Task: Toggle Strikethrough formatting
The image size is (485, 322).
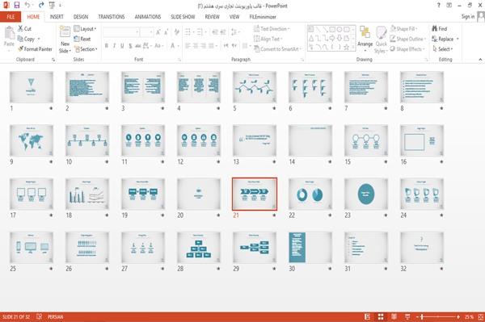Action: [138, 46]
